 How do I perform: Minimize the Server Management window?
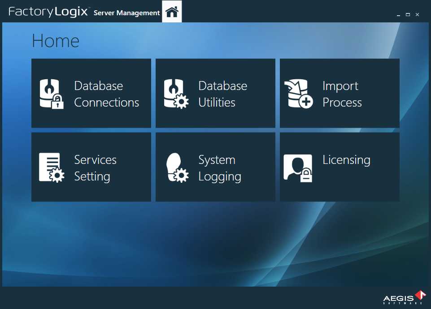398,14
